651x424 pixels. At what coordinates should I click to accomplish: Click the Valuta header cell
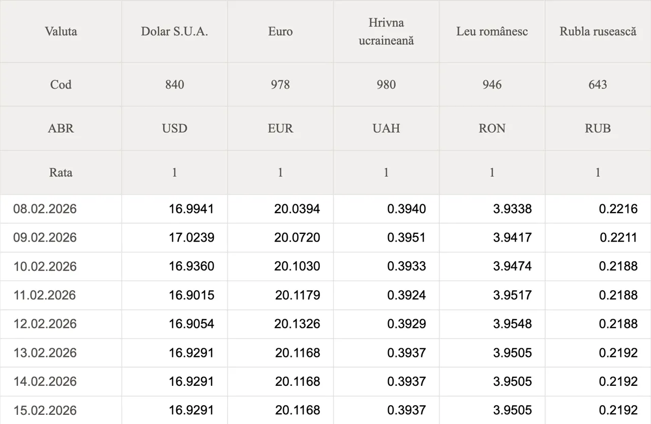pos(61,32)
